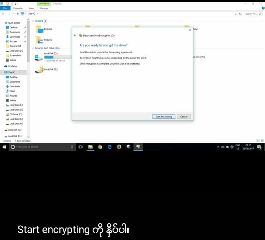Launch Microsoft Edge from the taskbar

110,147
